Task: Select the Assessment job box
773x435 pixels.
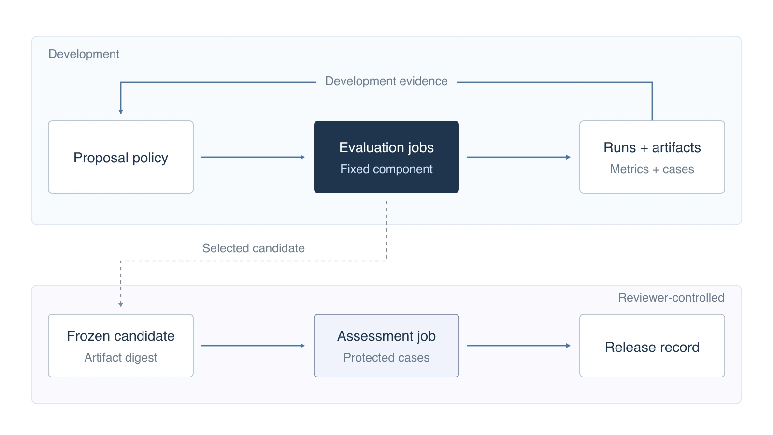Action: click(386, 346)
